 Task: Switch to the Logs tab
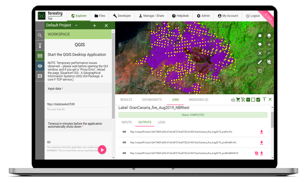(161, 122)
